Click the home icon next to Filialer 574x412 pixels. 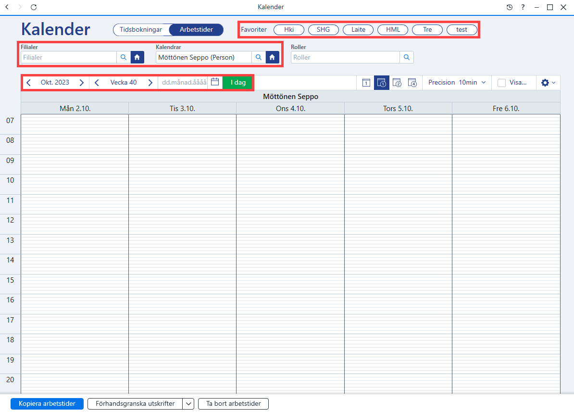tap(137, 57)
